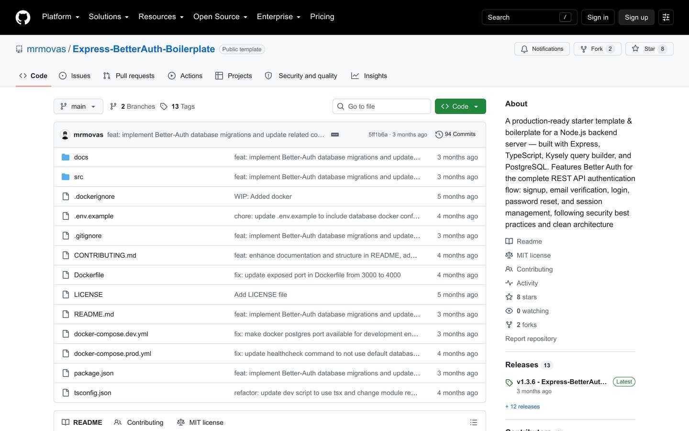Open the src folder
Viewport: 689px width, 431px height.
78,177
